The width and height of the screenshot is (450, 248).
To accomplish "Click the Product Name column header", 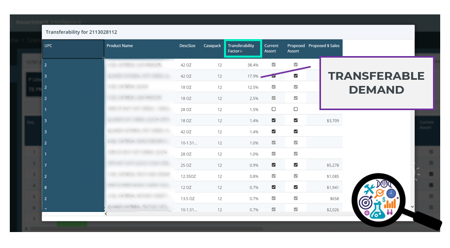I will (120, 46).
